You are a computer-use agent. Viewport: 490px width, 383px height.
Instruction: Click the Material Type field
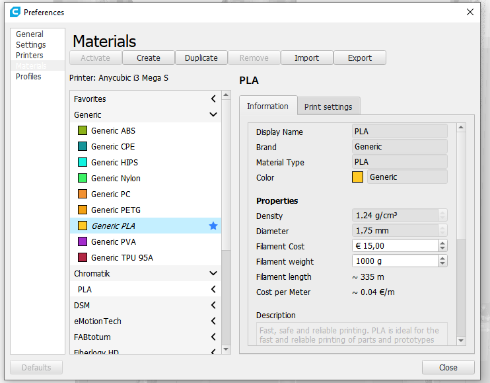400,162
